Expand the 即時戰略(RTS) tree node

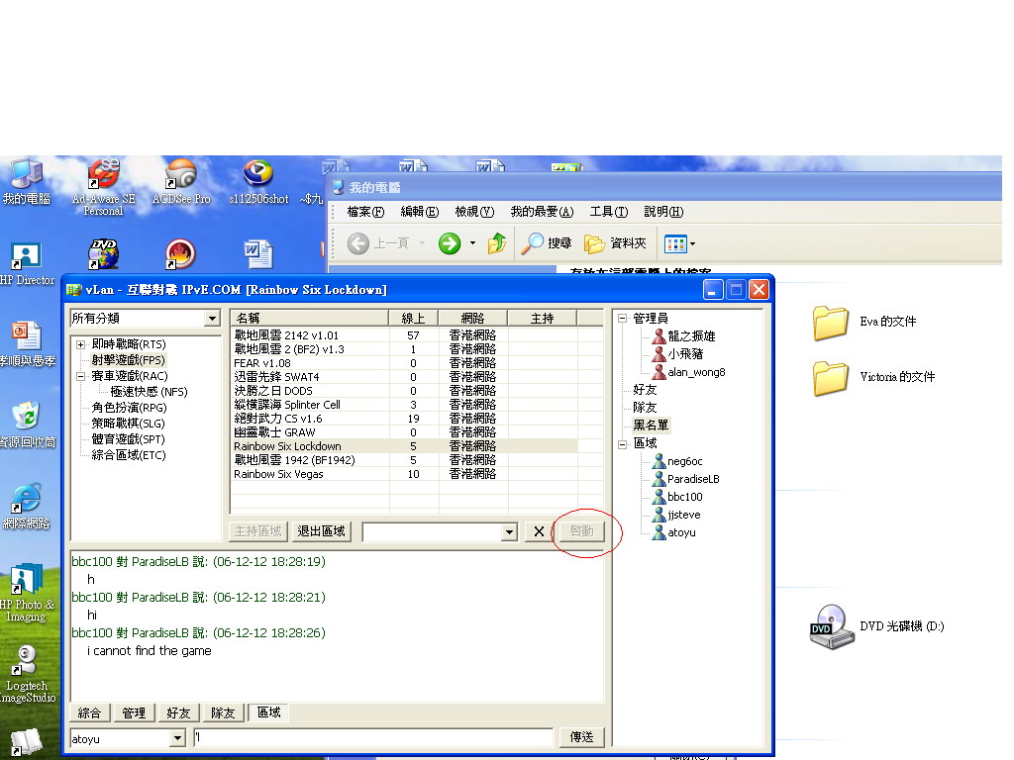(x=81, y=344)
